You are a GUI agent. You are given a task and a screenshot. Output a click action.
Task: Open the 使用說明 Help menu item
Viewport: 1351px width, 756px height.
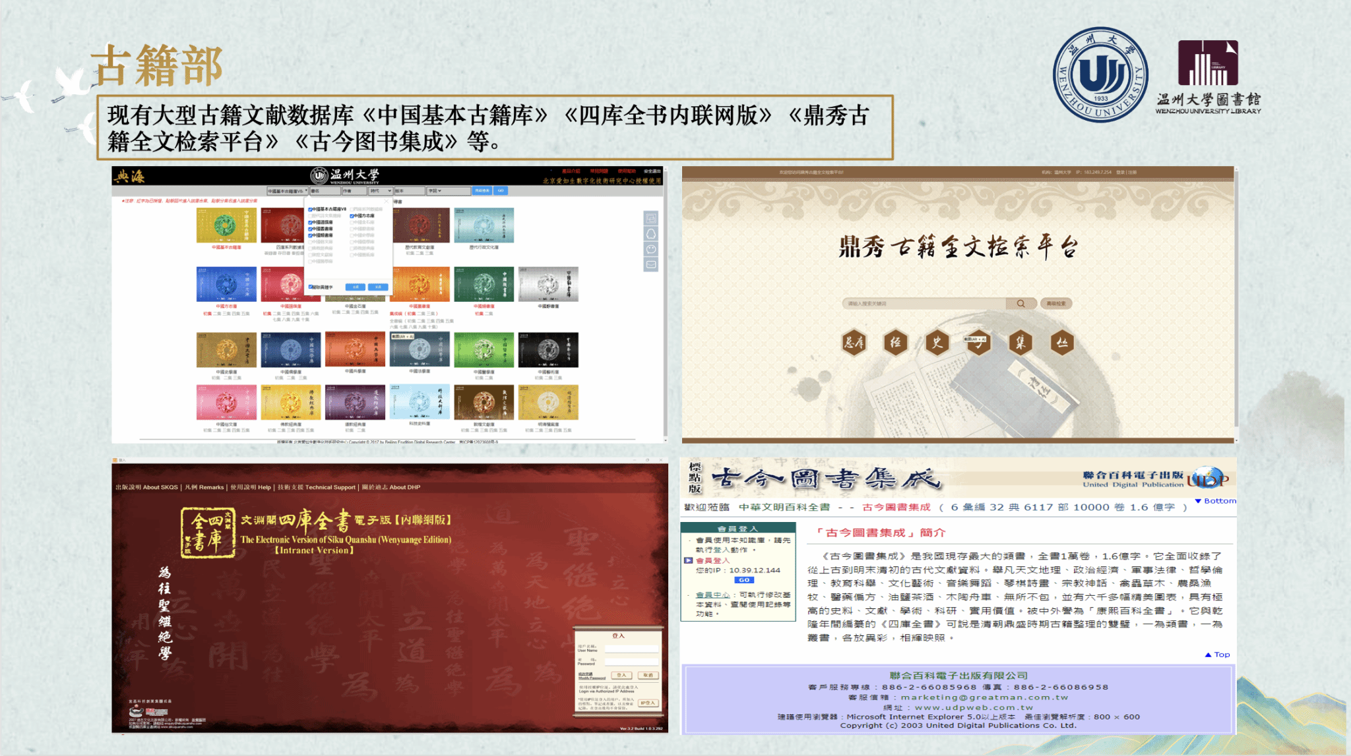click(x=251, y=487)
